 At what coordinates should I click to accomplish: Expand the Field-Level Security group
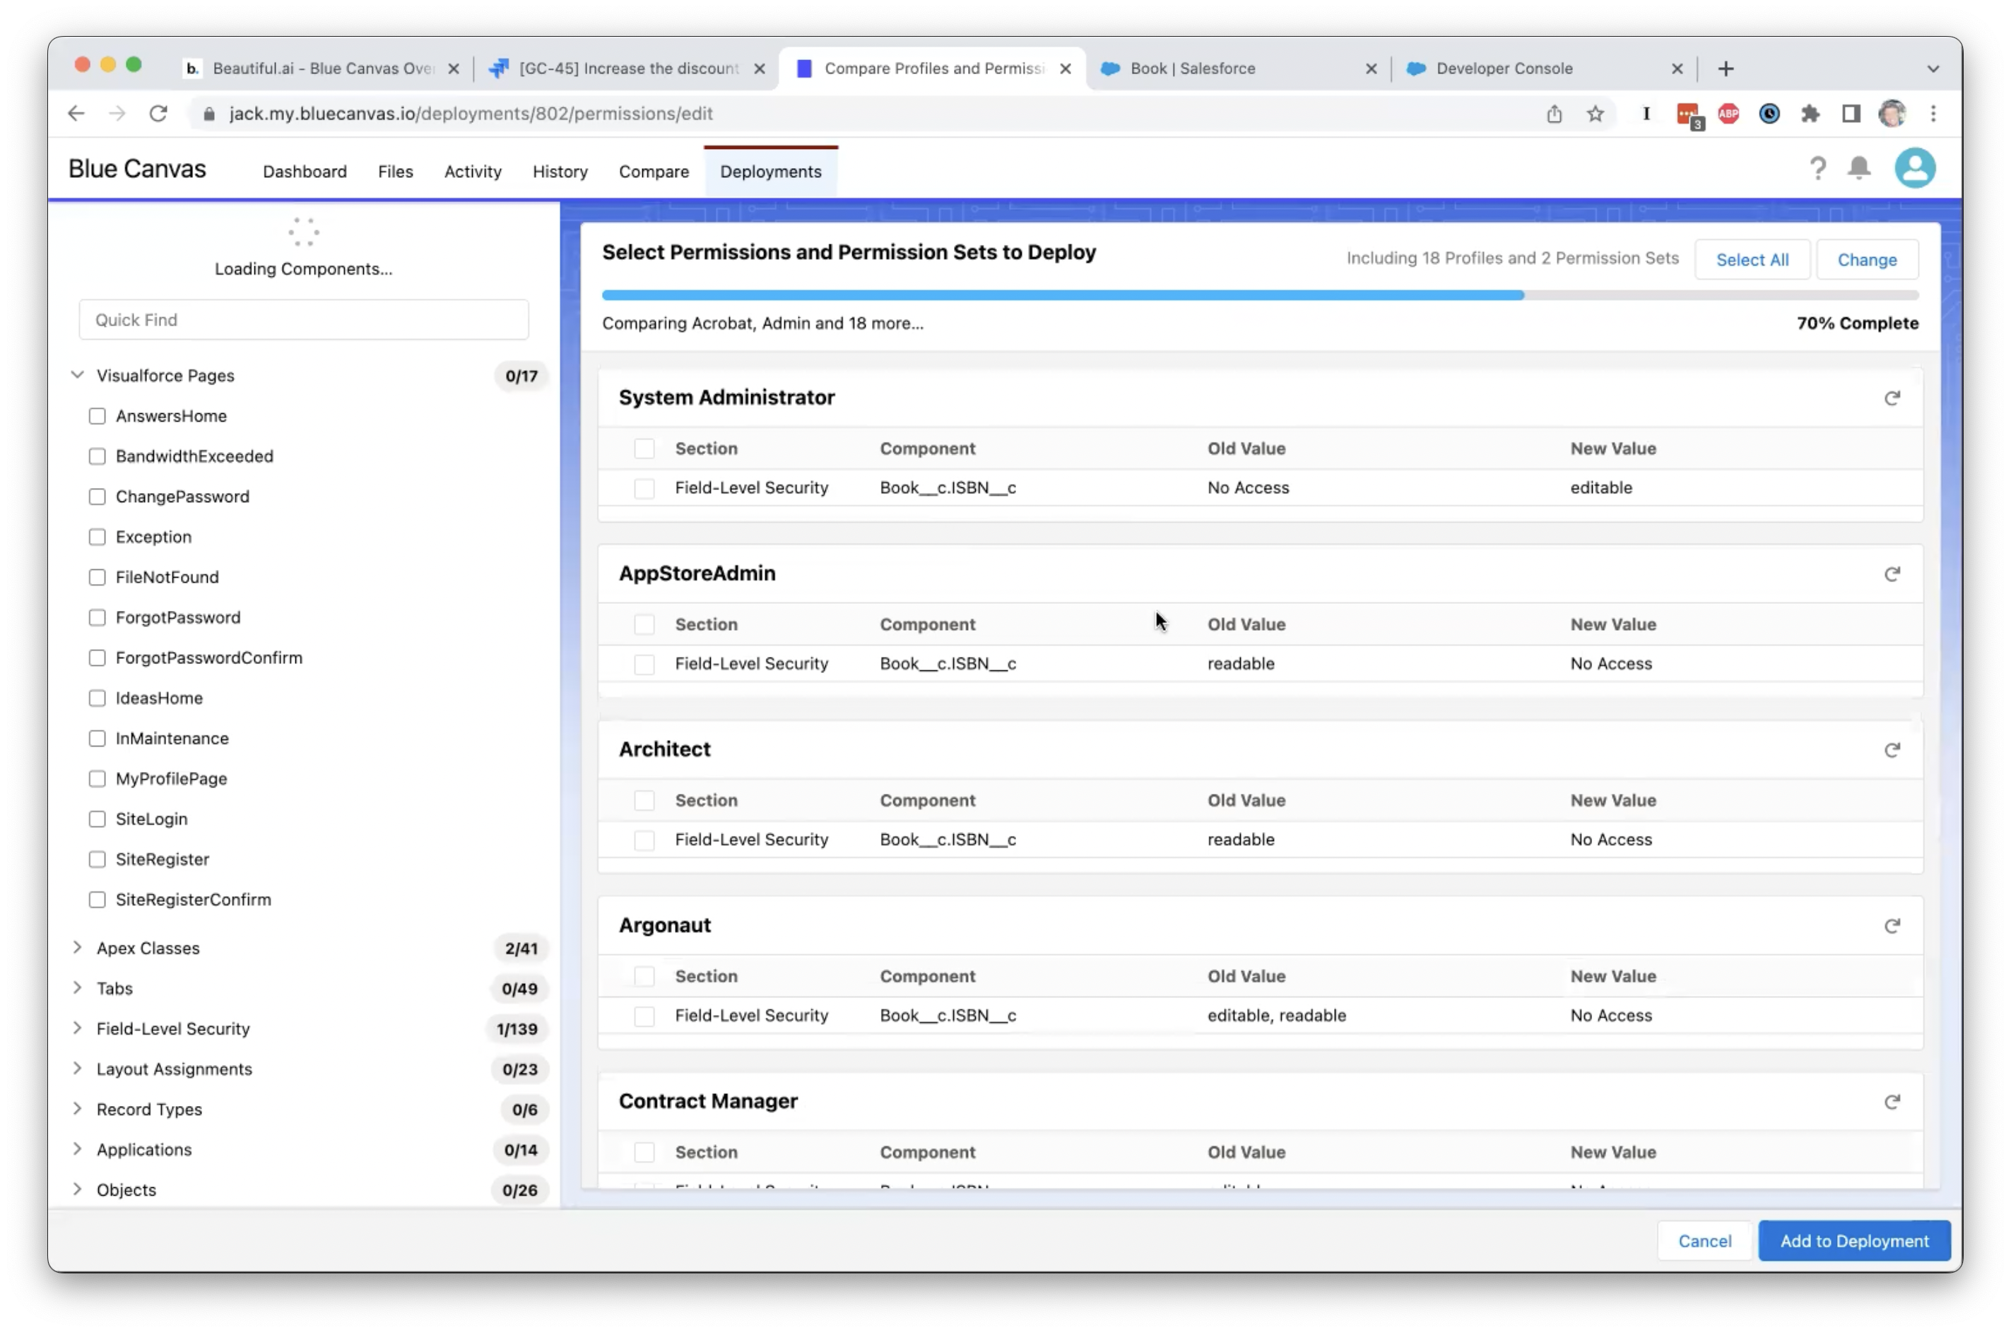pos(77,1028)
